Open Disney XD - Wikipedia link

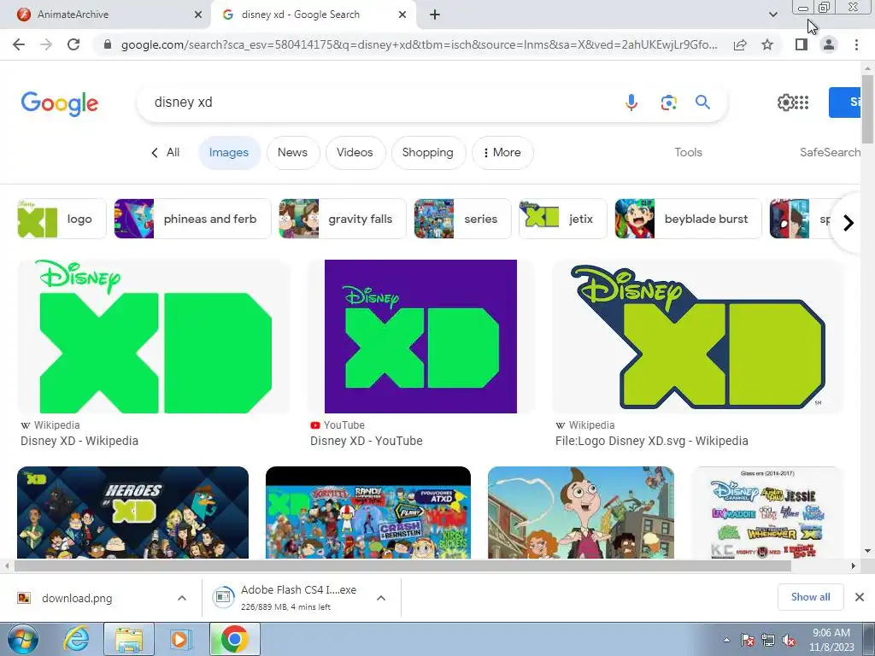coord(79,441)
